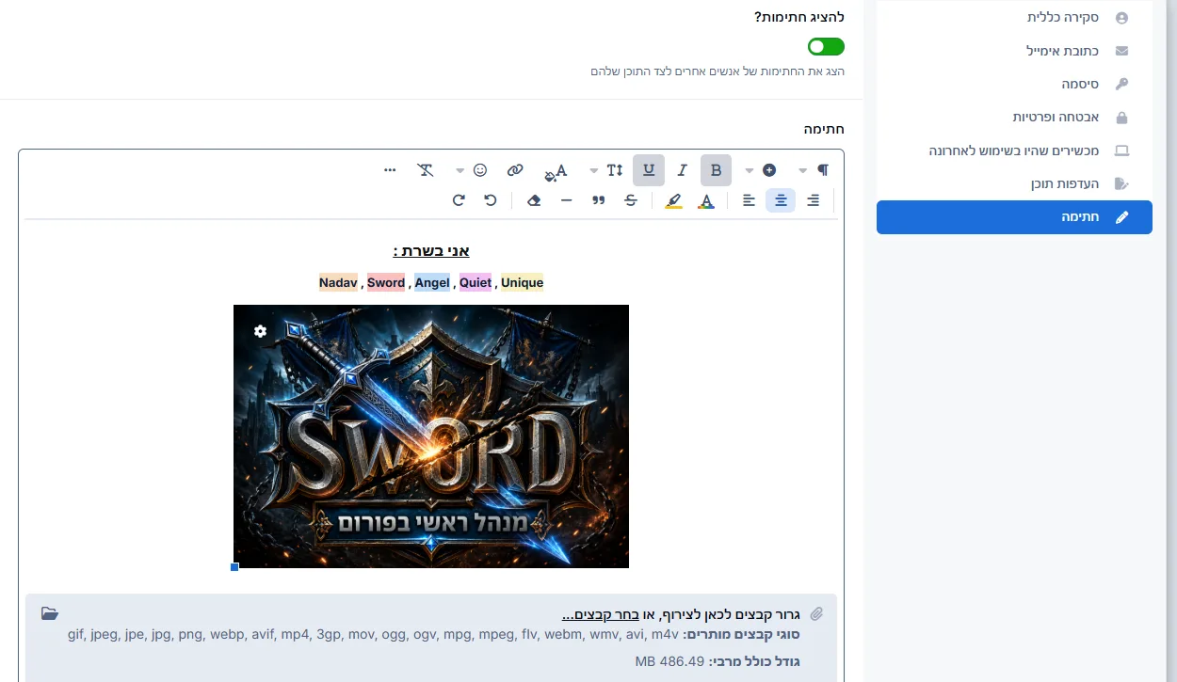Image resolution: width=1177 pixels, height=682 pixels.
Task: Click the paperclip attachment icon
Action: pos(816,614)
